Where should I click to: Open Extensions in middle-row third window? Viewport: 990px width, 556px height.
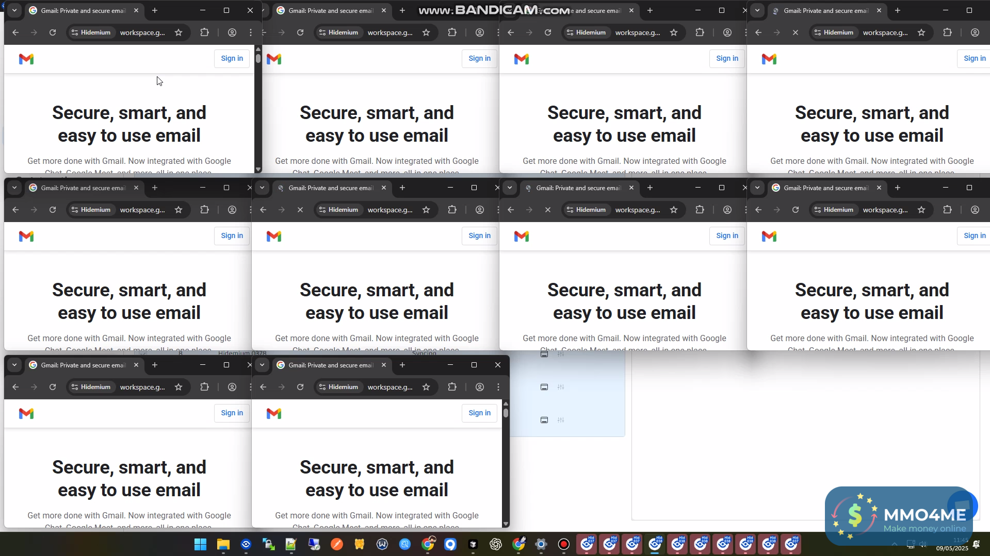pos(700,210)
